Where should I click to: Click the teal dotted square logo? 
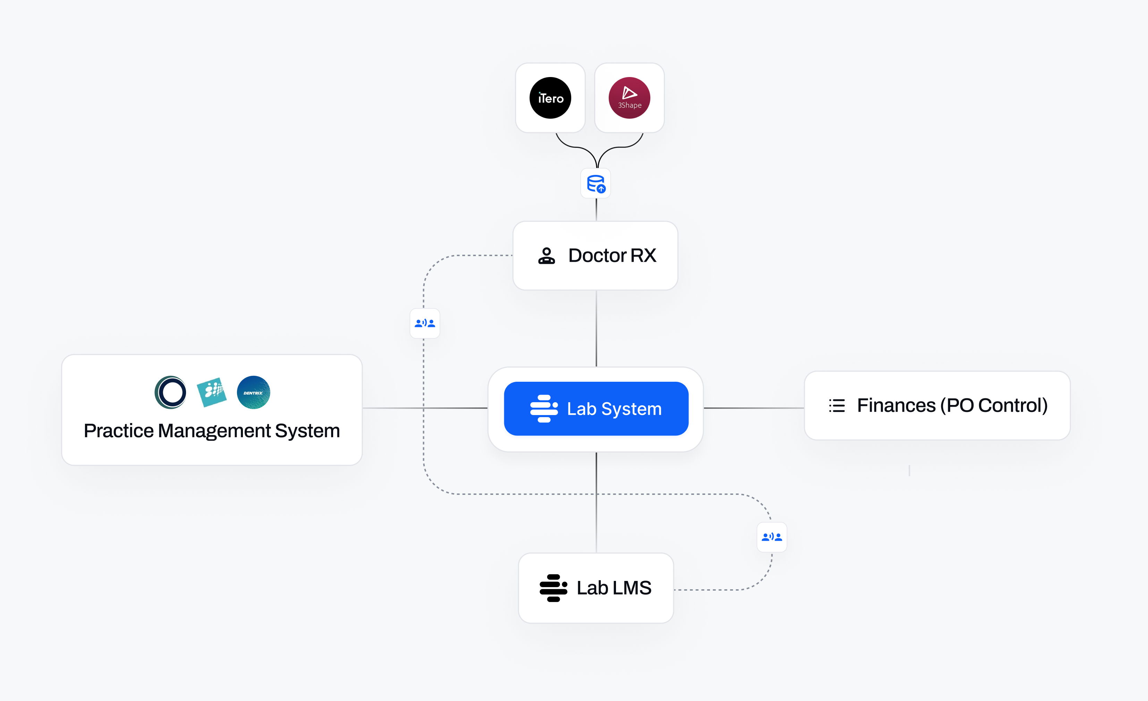point(212,392)
